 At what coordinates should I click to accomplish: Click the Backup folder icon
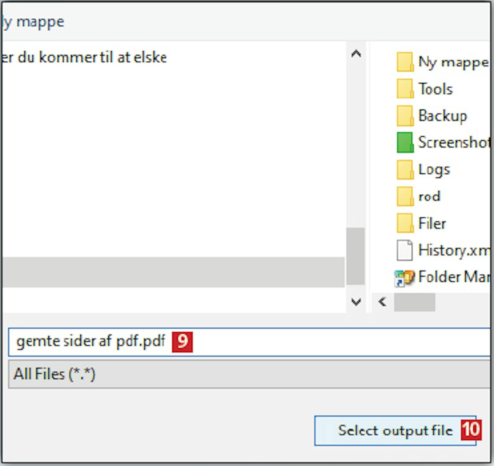405,116
